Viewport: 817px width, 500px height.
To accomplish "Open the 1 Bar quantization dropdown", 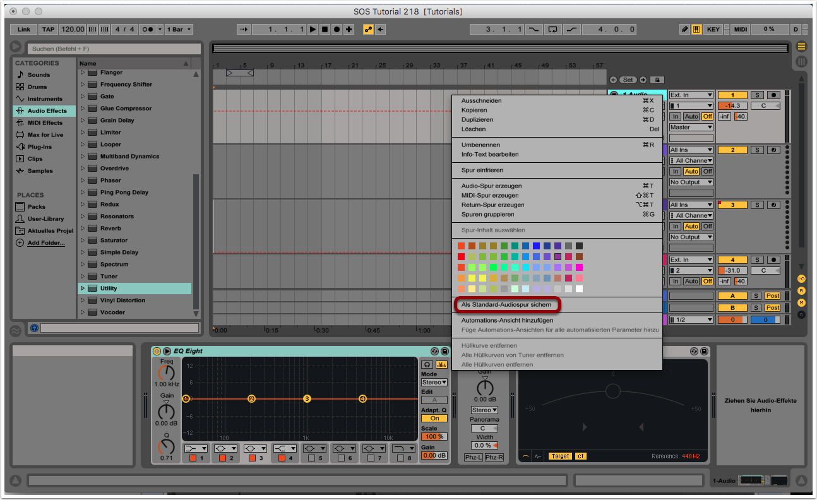I will pos(180,30).
